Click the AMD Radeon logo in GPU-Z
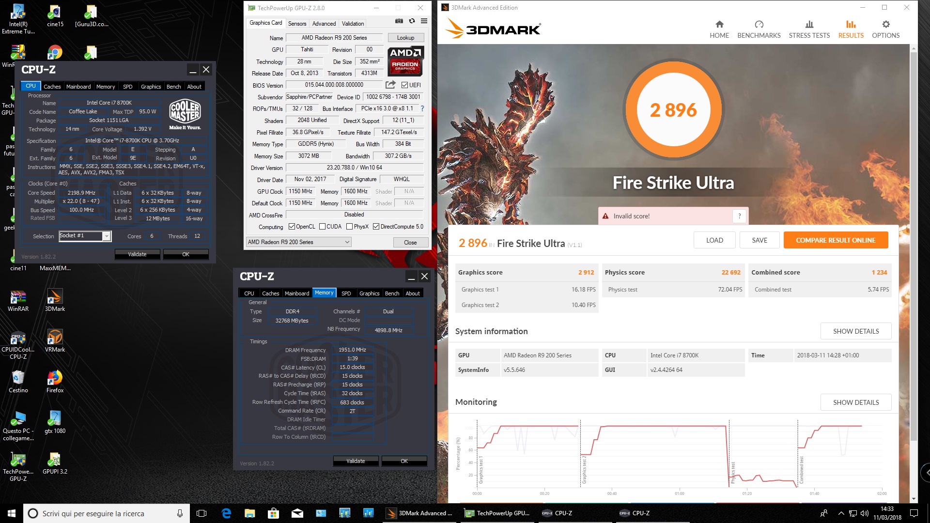 [405, 61]
